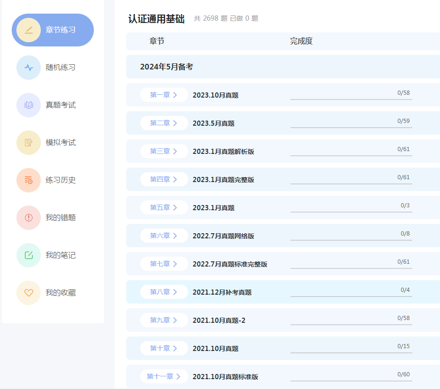The image size is (440, 389).
Task: Expand the 第三章 chapter button
Action: (164, 151)
